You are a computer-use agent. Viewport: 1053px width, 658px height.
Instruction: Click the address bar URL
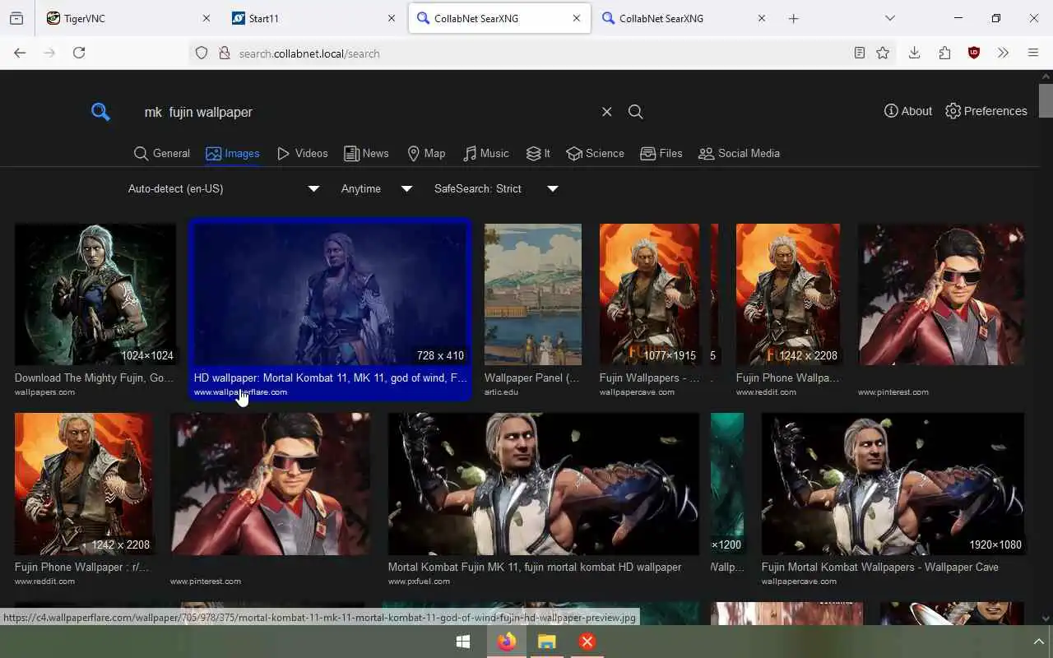[309, 53]
